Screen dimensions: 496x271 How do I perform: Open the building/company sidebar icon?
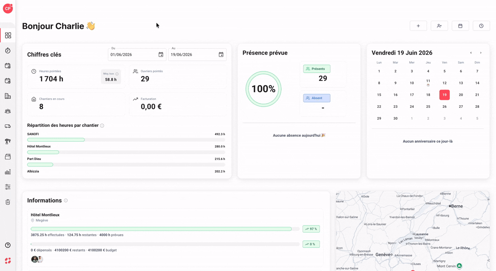8,96
